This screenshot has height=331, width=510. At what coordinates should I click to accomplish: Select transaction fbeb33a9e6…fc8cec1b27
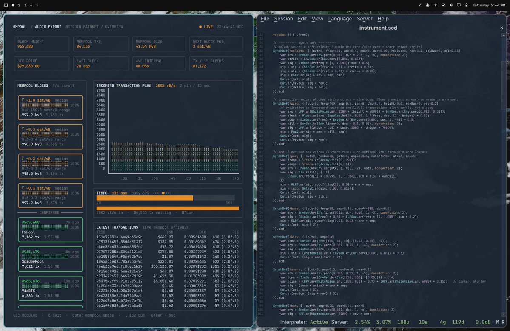point(168,266)
